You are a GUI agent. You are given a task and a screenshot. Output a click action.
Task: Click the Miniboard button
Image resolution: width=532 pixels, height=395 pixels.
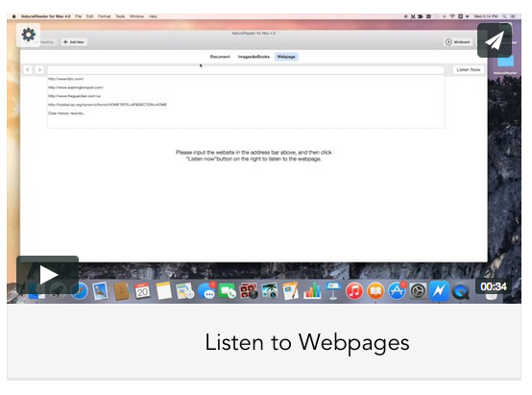(x=458, y=42)
